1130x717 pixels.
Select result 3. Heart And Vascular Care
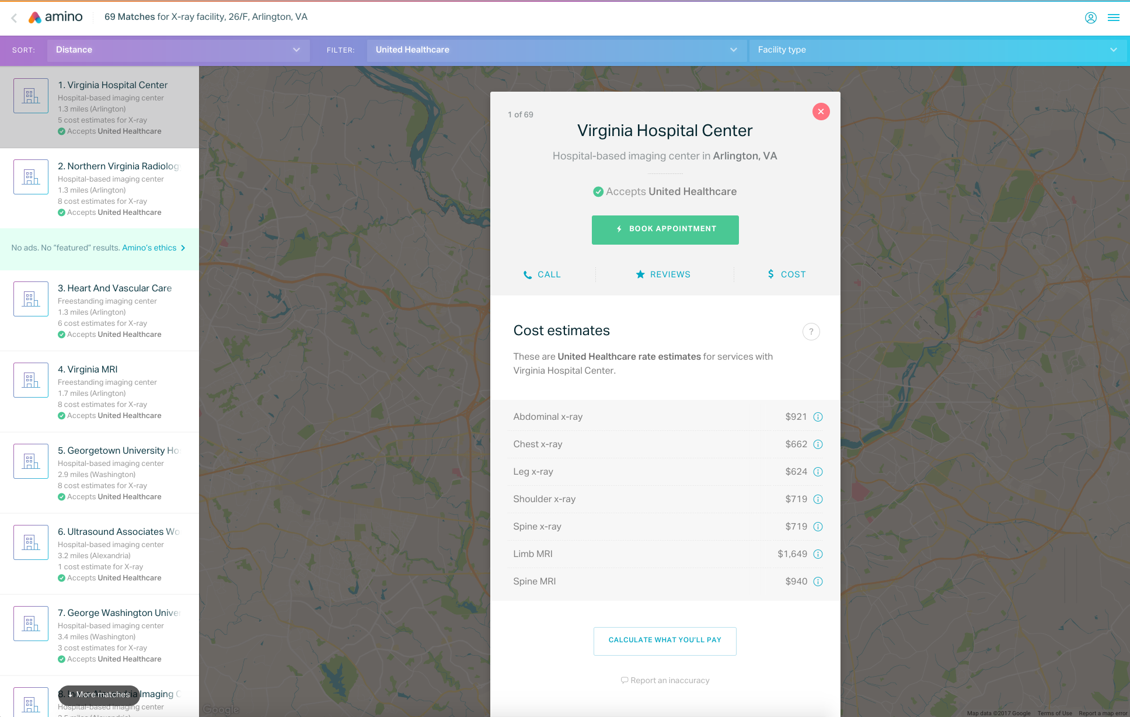[x=99, y=311]
